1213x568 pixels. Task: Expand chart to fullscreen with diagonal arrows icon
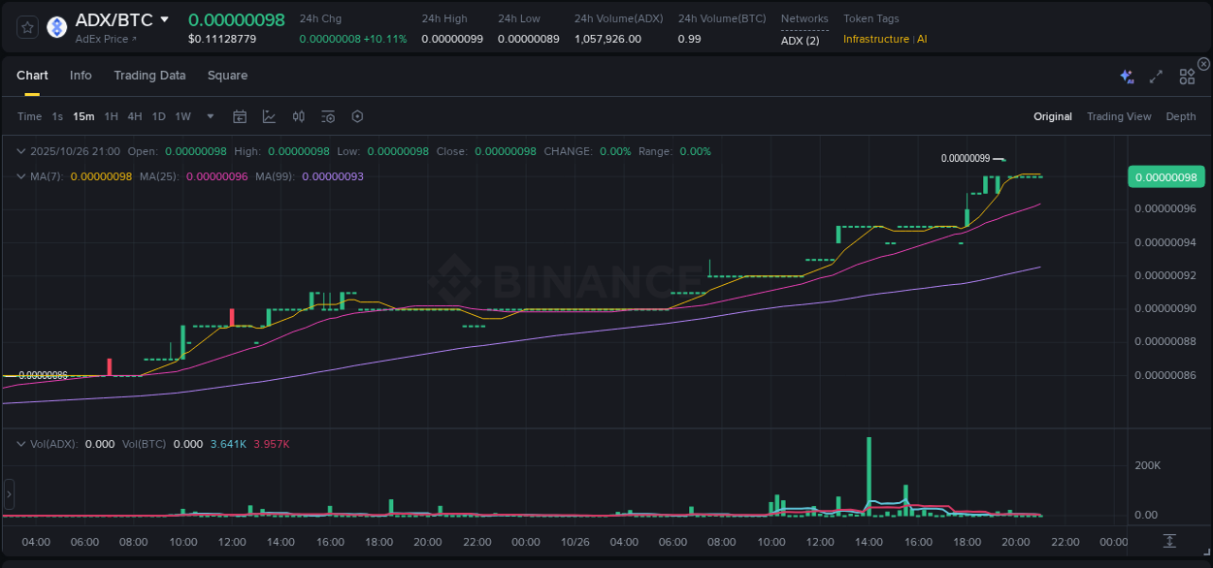[1155, 76]
